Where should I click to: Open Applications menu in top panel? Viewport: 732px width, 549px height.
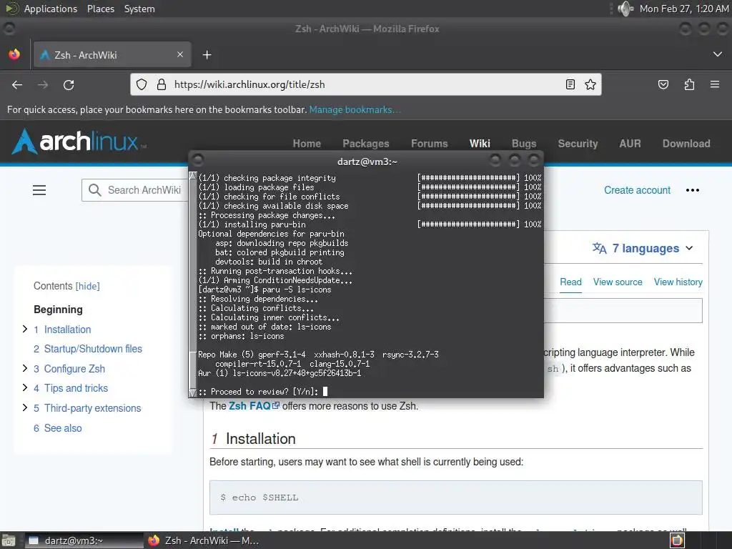(x=51, y=9)
